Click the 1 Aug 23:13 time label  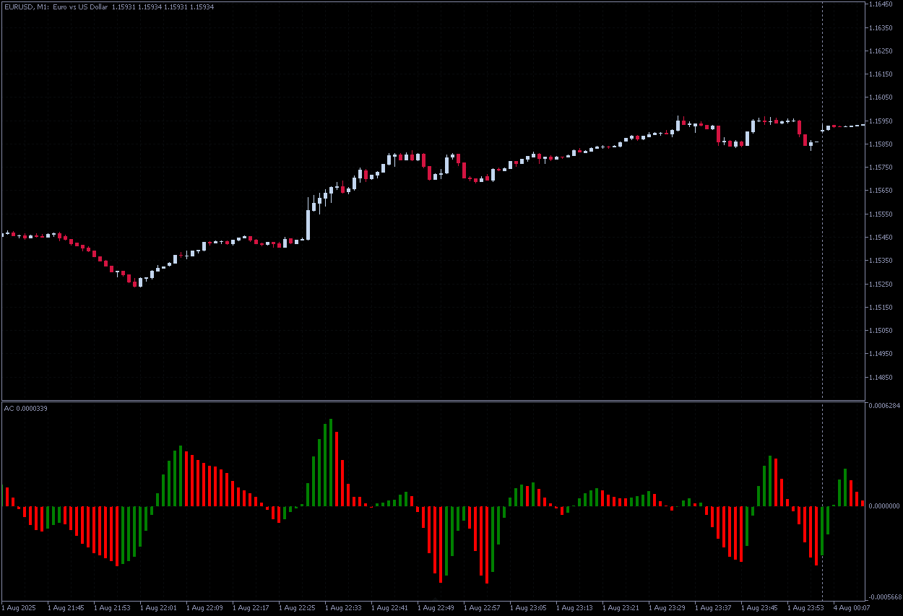coord(575,608)
